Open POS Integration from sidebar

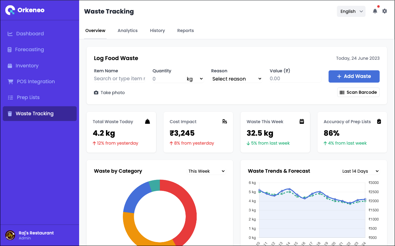39,82
